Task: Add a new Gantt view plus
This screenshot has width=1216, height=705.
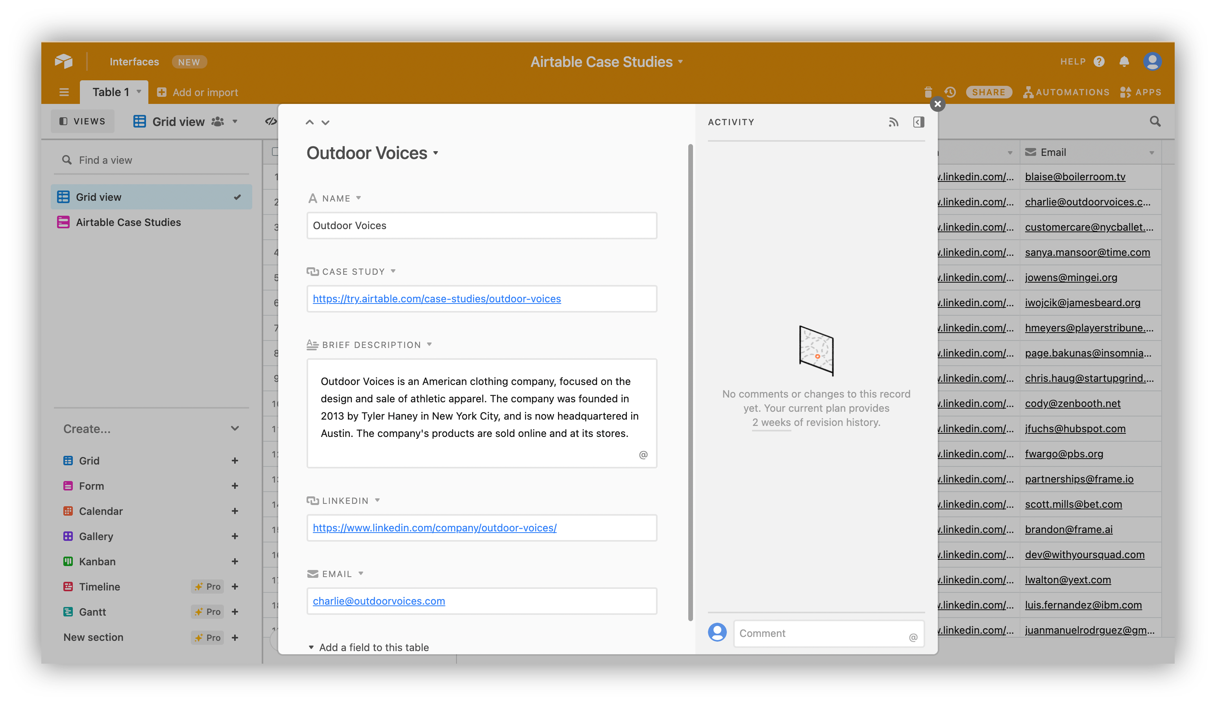Action: 235,611
